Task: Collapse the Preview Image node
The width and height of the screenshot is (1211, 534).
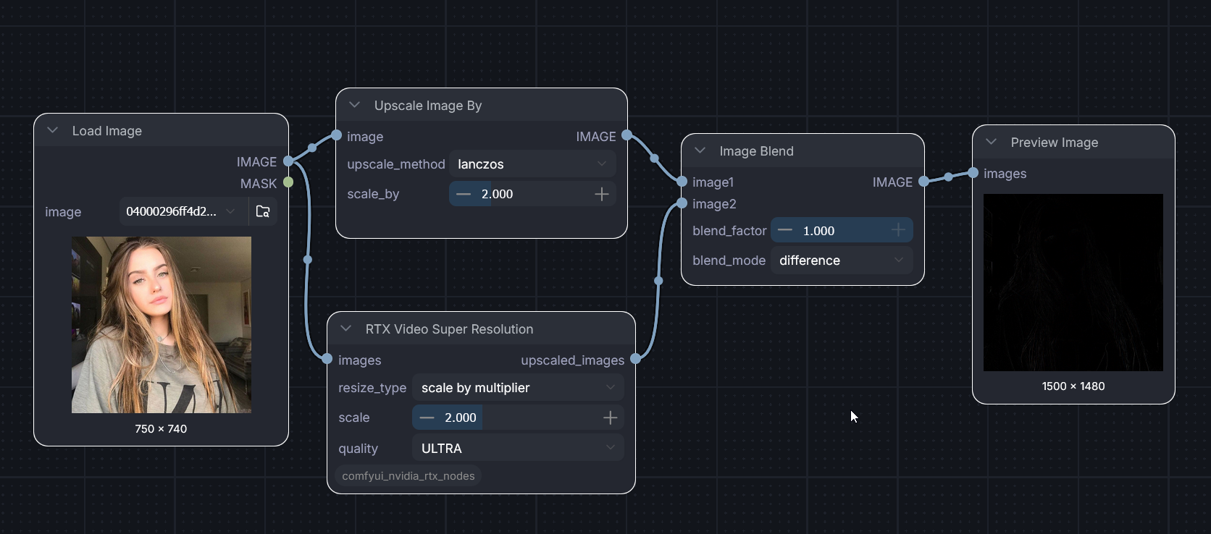Action: [992, 142]
